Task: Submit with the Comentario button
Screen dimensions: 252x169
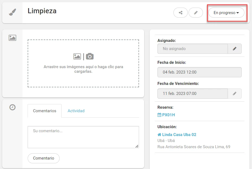Action: pos(44,158)
